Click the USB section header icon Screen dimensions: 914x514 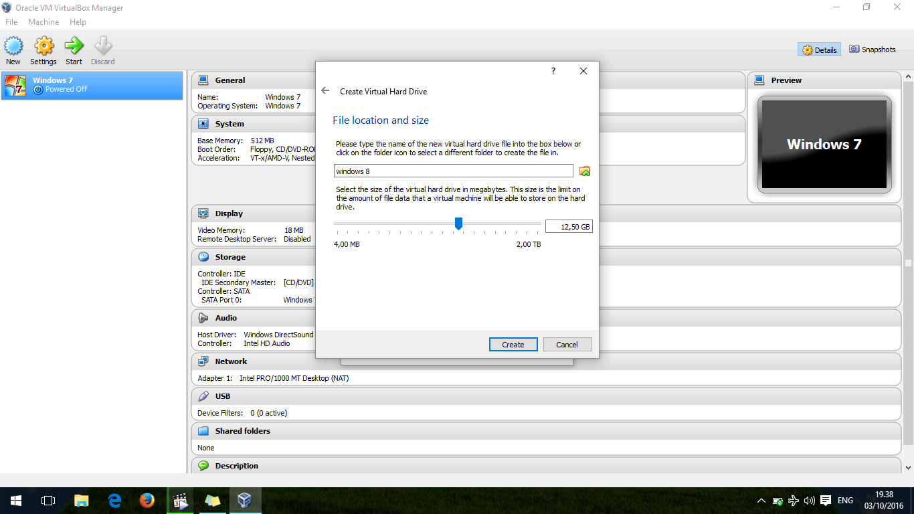203,396
